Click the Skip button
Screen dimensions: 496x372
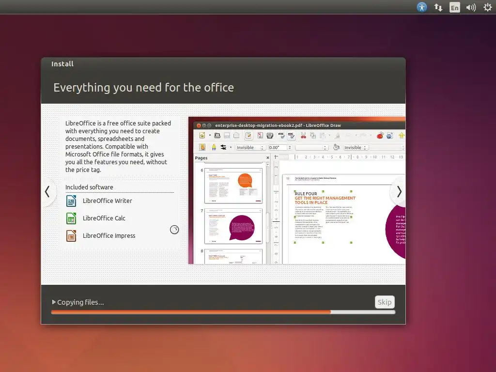pyautogui.click(x=385, y=302)
